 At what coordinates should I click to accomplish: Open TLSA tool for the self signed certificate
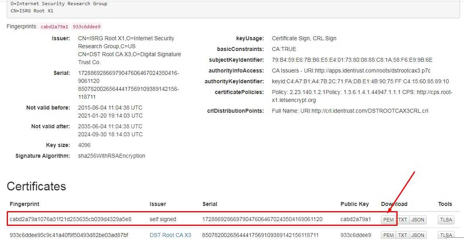(x=446, y=219)
